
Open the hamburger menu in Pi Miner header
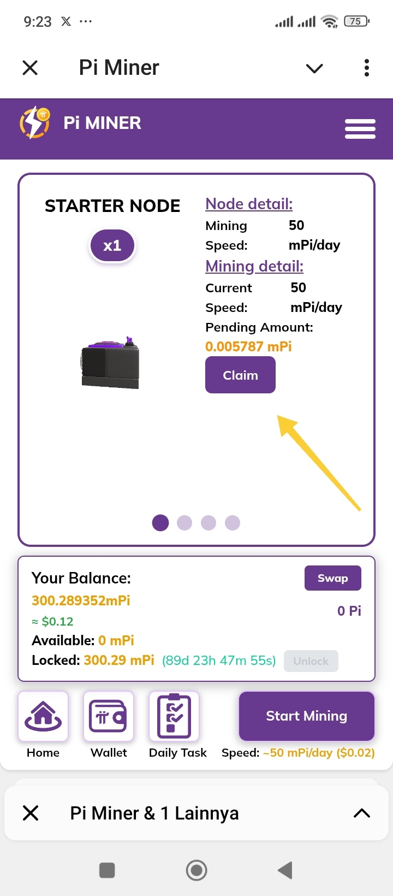click(x=360, y=129)
